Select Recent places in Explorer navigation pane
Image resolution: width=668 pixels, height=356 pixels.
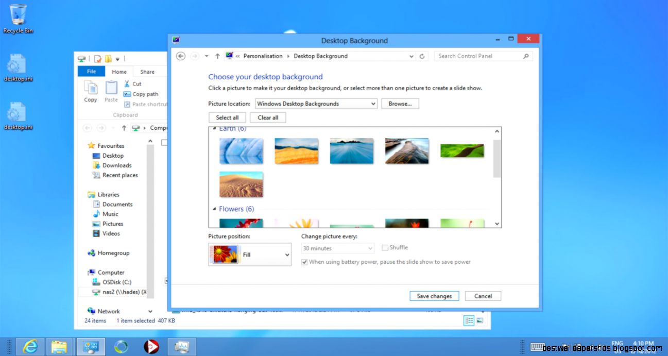pos(115,175)
